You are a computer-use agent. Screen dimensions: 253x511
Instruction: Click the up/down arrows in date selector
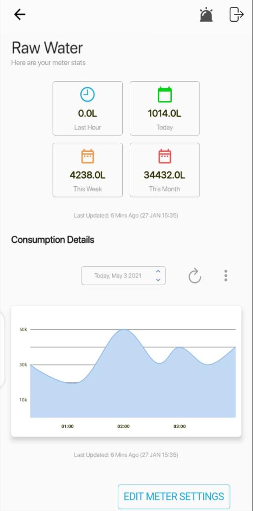[x=158, y=275]
